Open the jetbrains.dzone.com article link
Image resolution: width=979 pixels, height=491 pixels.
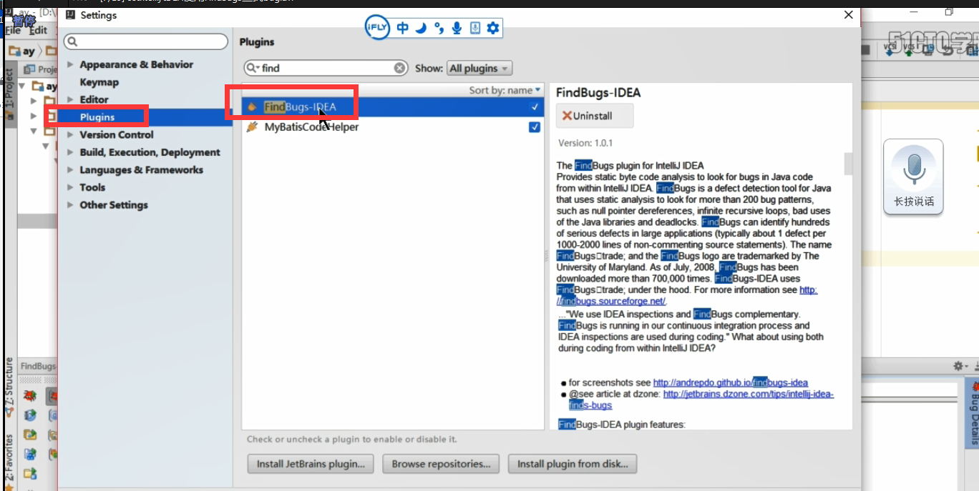749,394
